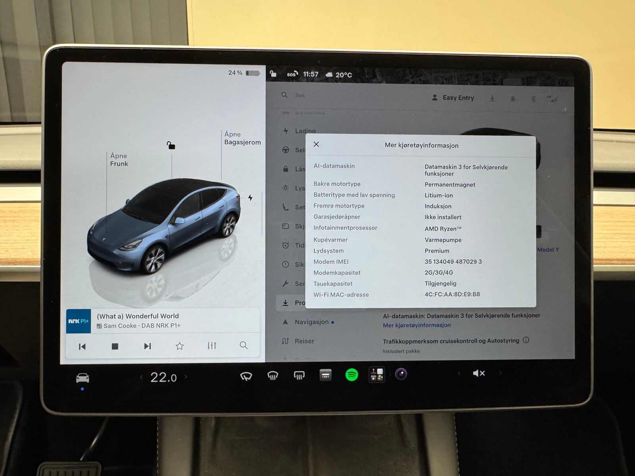Open the audio equalizer settings
635x476 pixels.
click(212, 345)
